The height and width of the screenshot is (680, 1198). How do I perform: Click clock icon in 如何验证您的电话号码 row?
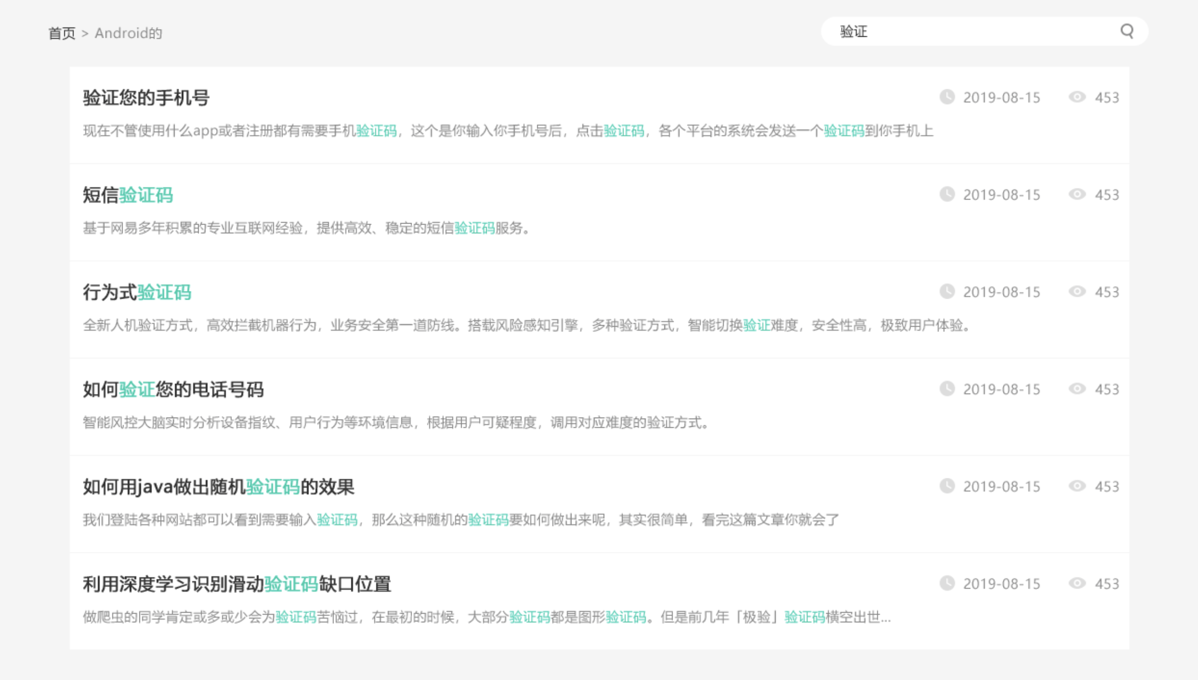(x=947, y=389)
